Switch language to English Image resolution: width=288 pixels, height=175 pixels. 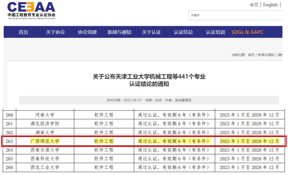click(x=270, y=5)
